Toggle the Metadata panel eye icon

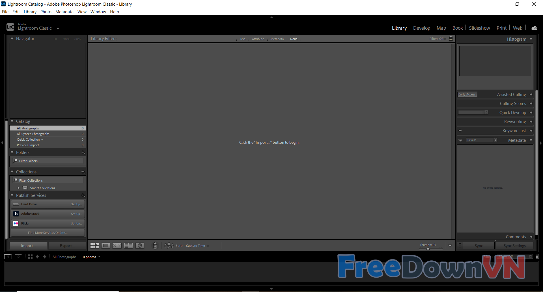click(460, 140)
